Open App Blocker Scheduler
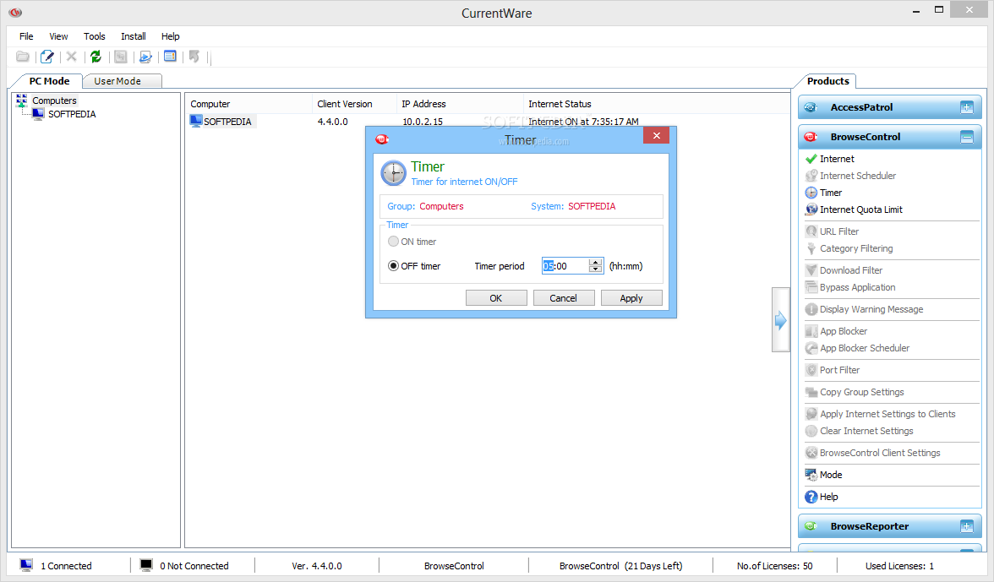 pyautogui.click(x=857, y=348)
